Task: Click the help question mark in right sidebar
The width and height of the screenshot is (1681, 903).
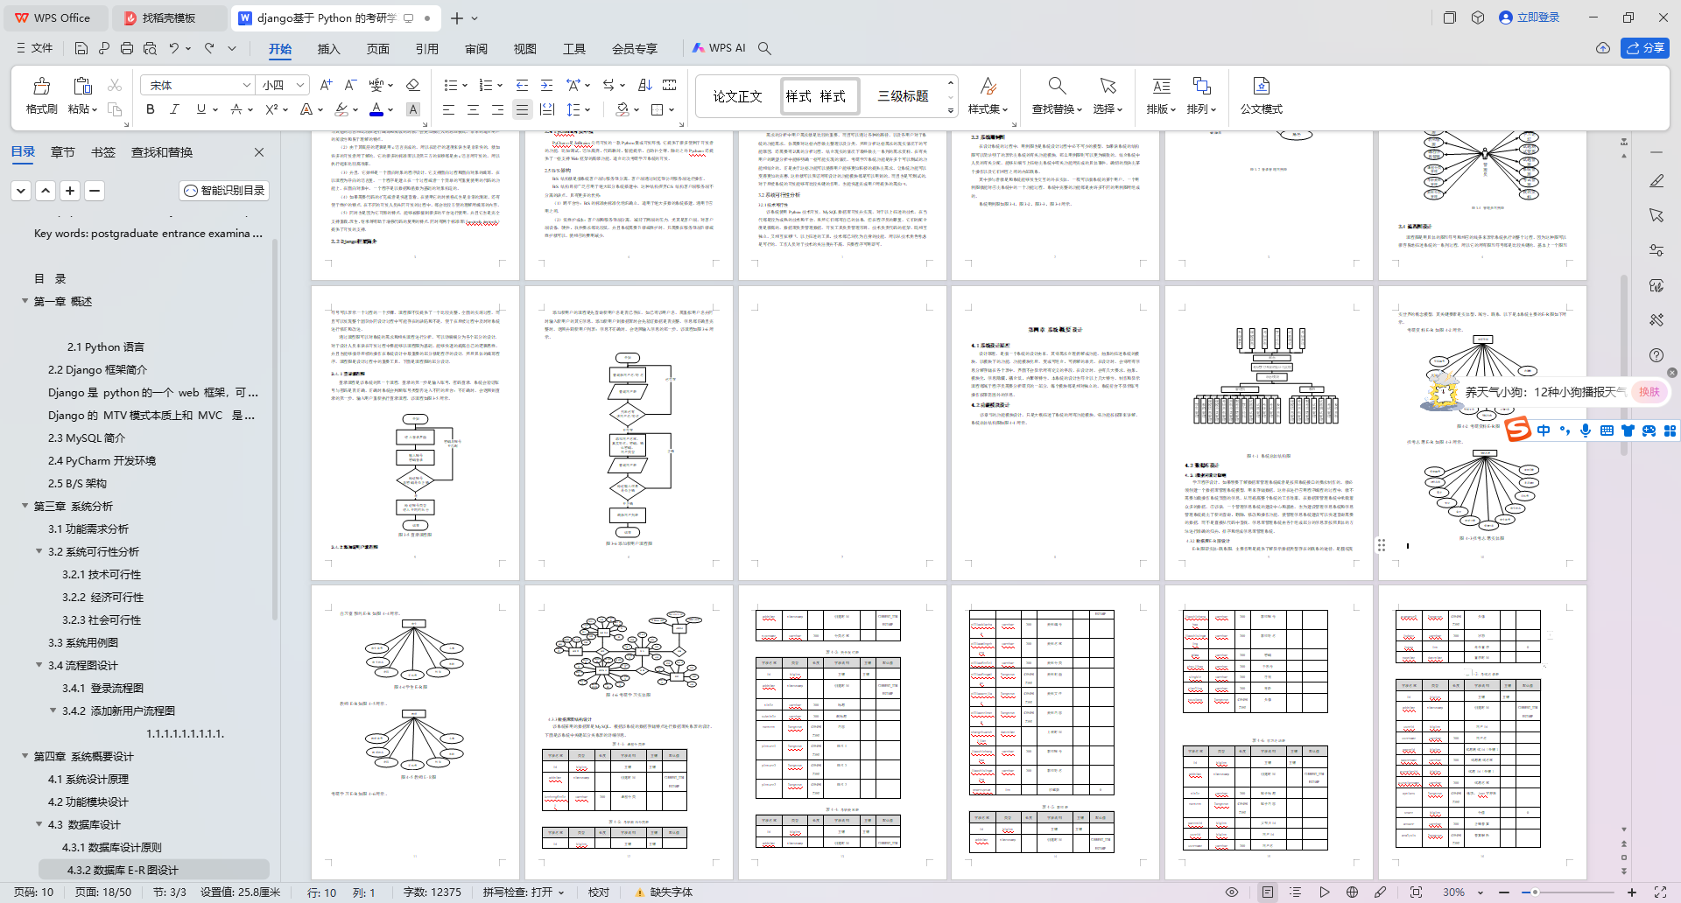Action: click(x=1656, y=355)
